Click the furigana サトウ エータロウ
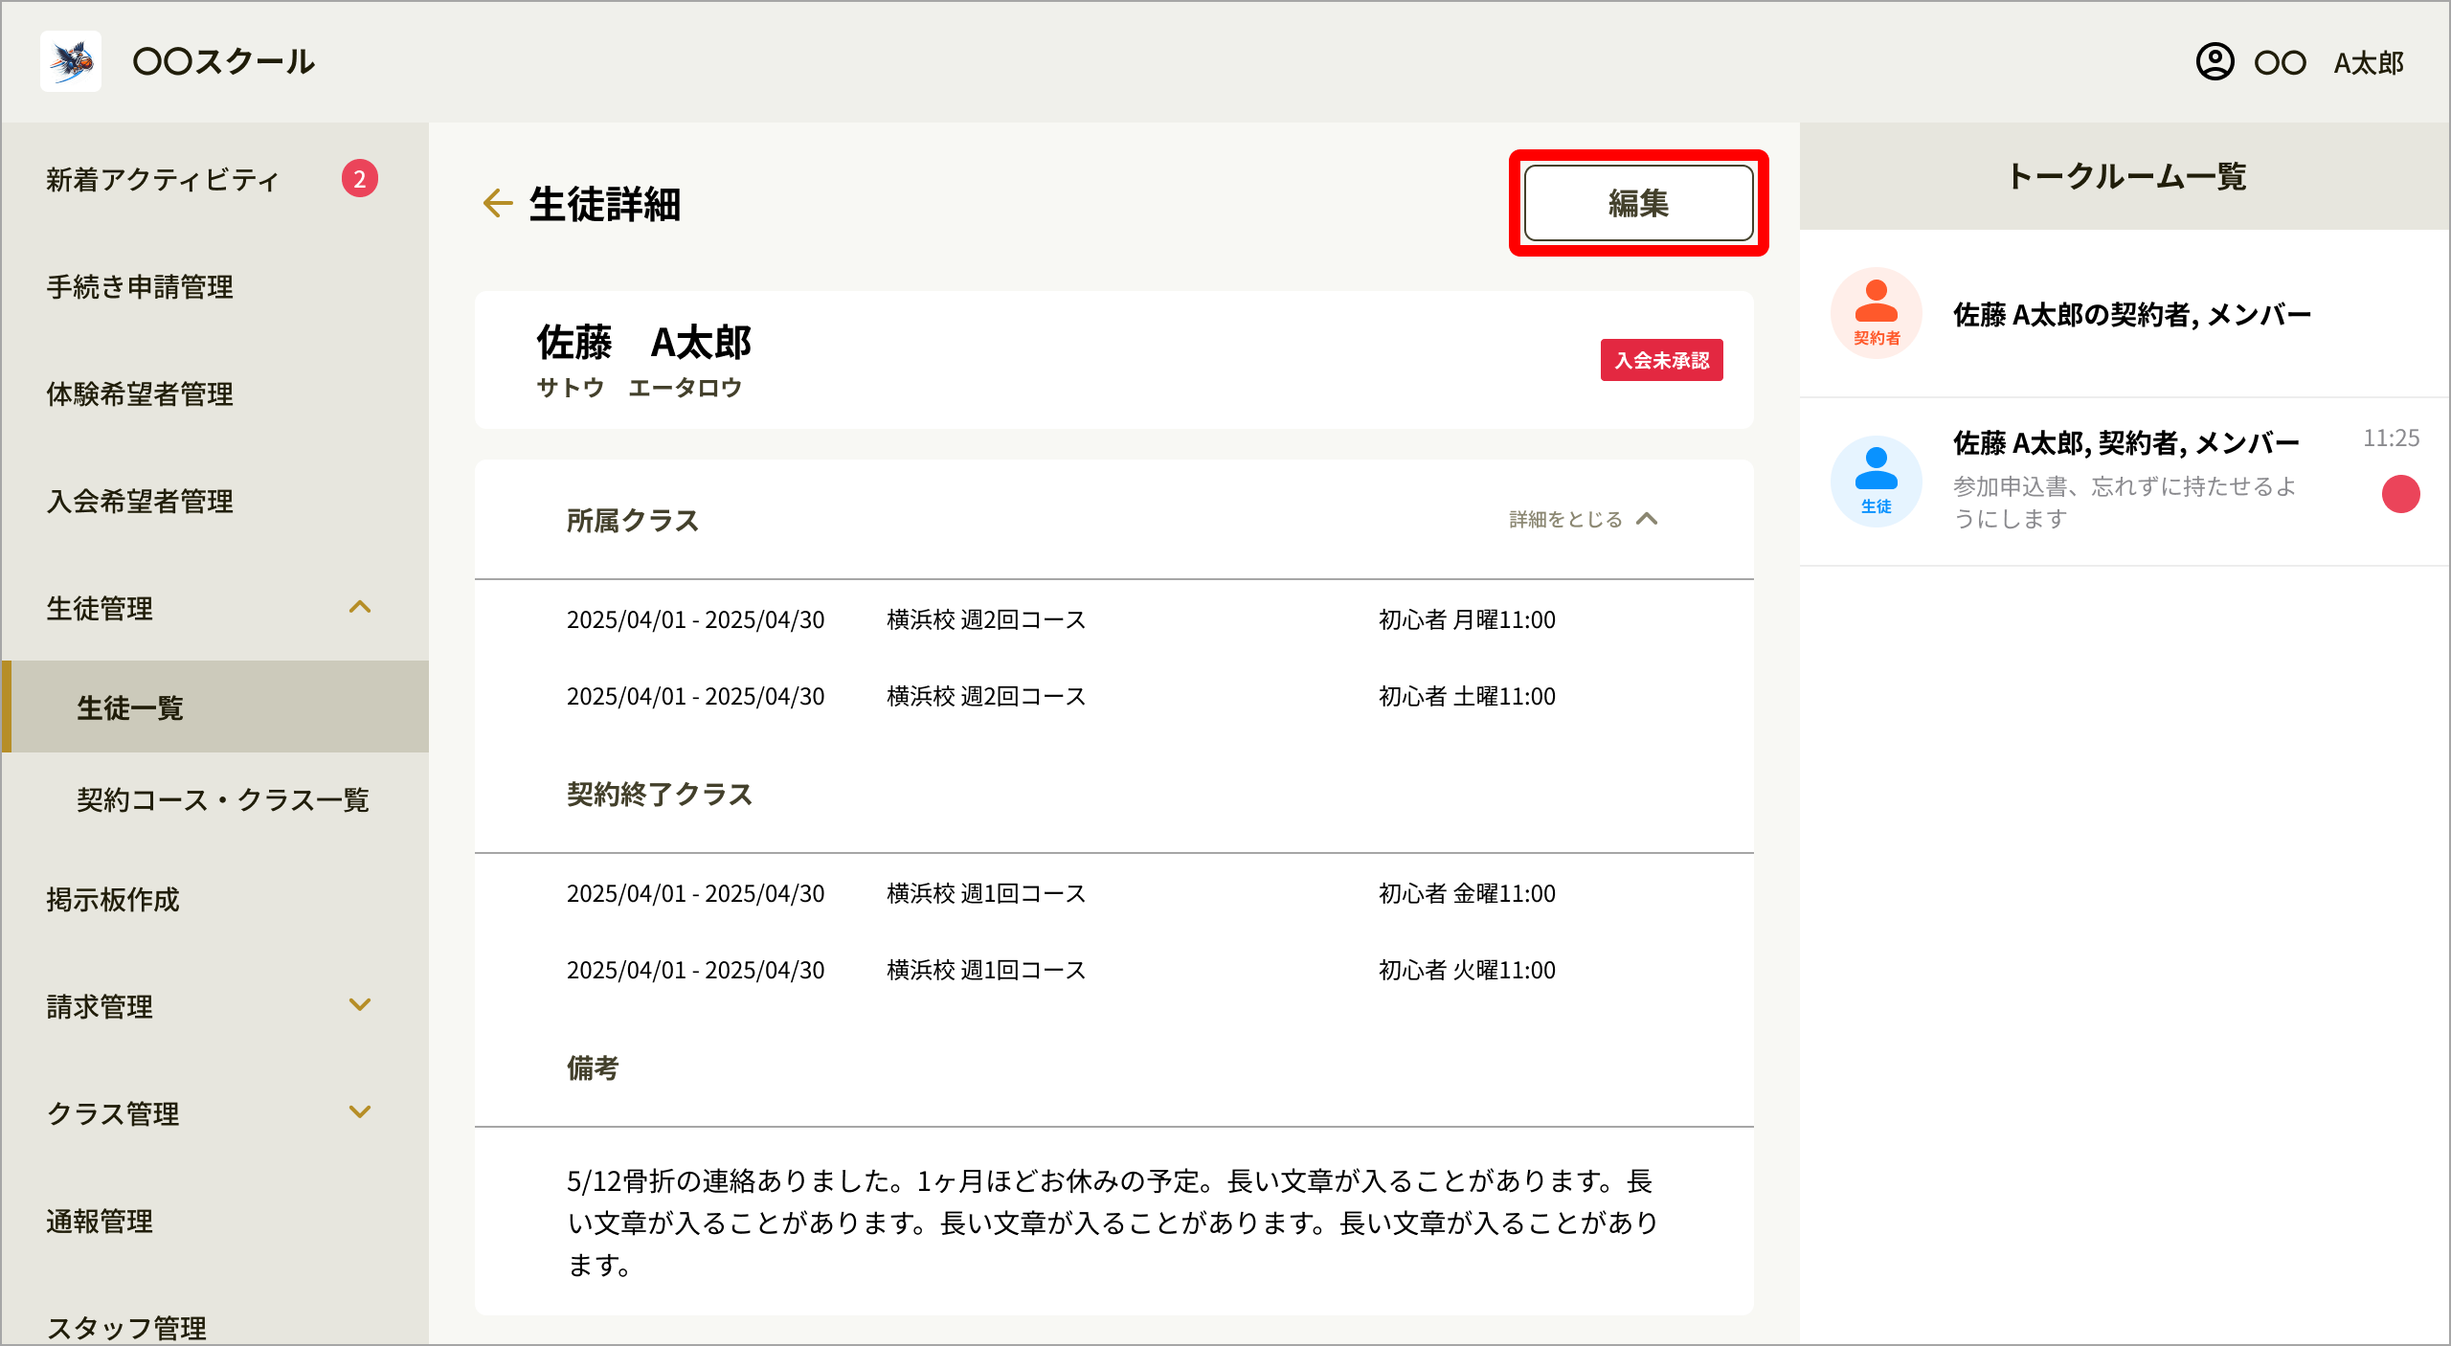This screenshot has height=1346, width=2451. pos(640,388)
